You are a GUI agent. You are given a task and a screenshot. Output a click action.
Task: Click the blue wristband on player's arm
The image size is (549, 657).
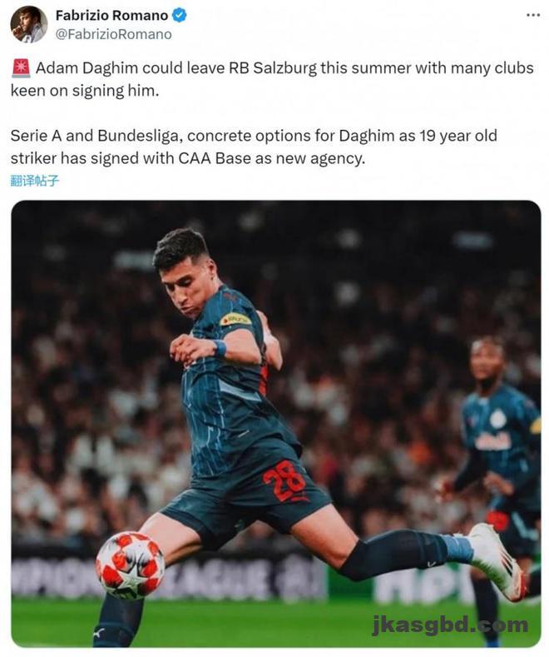220,348
